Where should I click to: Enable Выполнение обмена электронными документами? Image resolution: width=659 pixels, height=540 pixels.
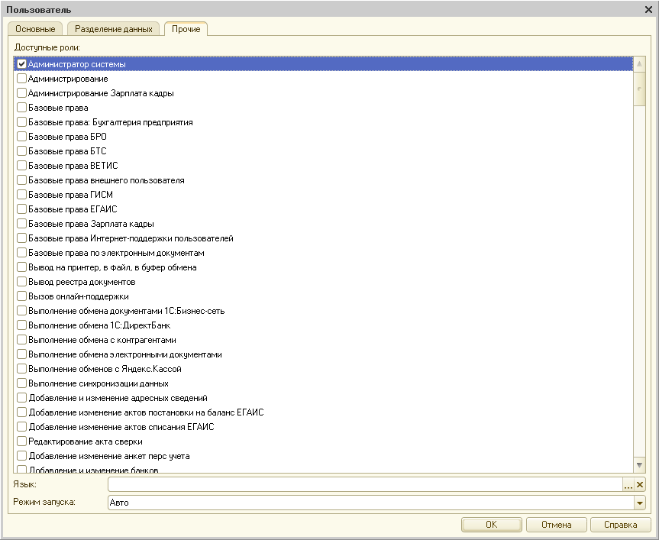click(21, 354)
